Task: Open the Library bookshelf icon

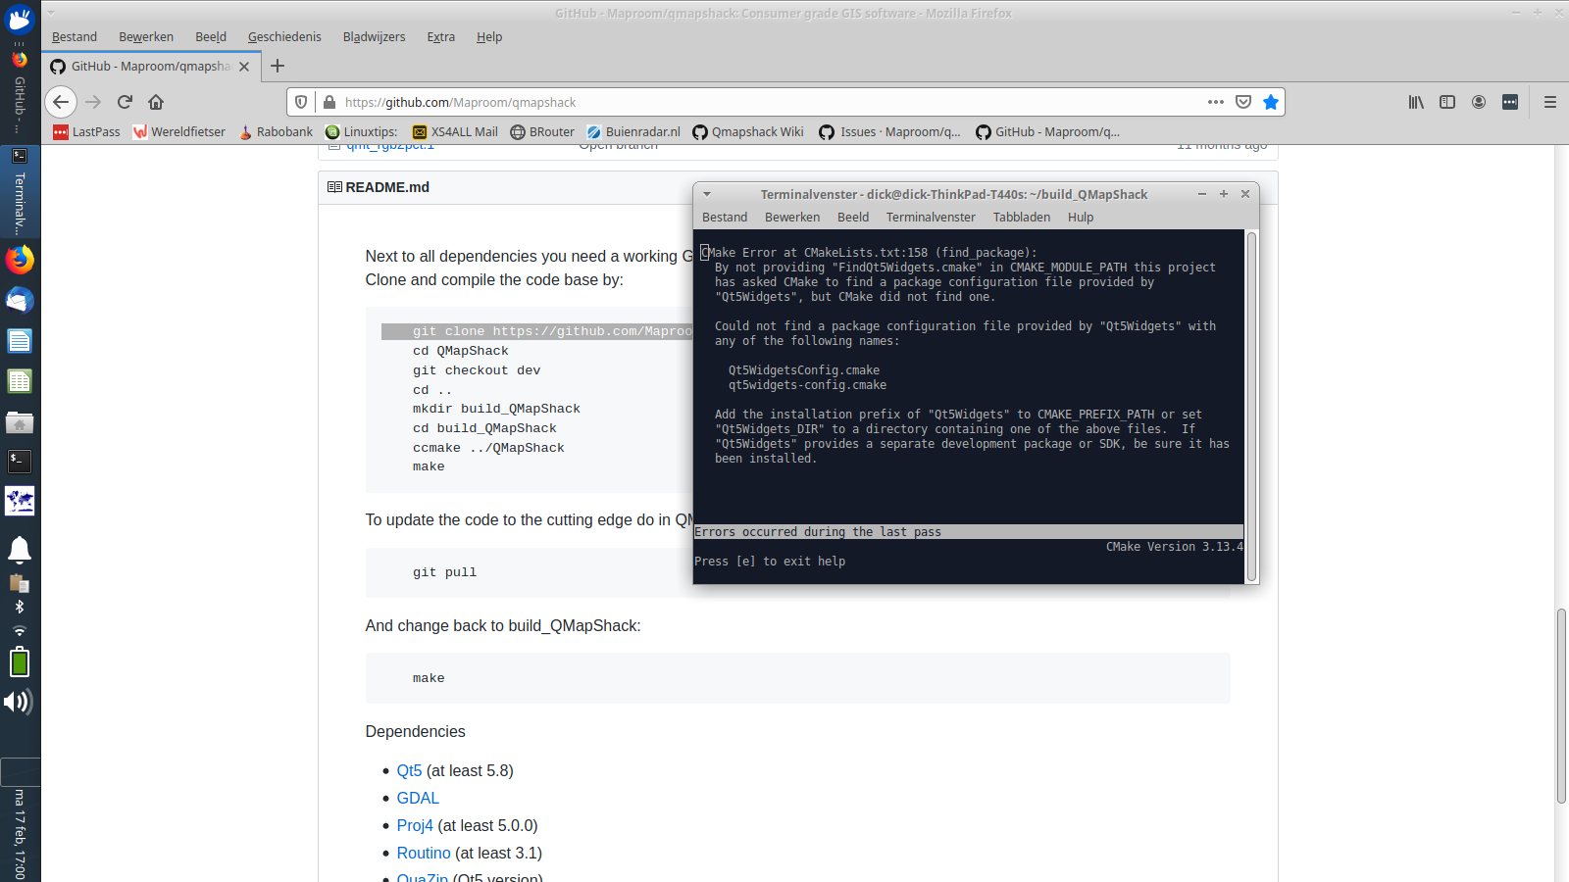Action: (x=1416, y=102)
